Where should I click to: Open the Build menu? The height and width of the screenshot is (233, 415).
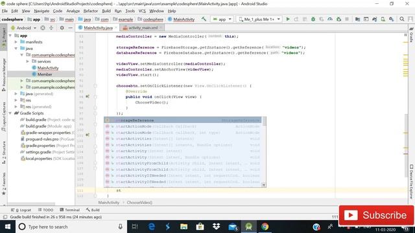coord(106,11)
